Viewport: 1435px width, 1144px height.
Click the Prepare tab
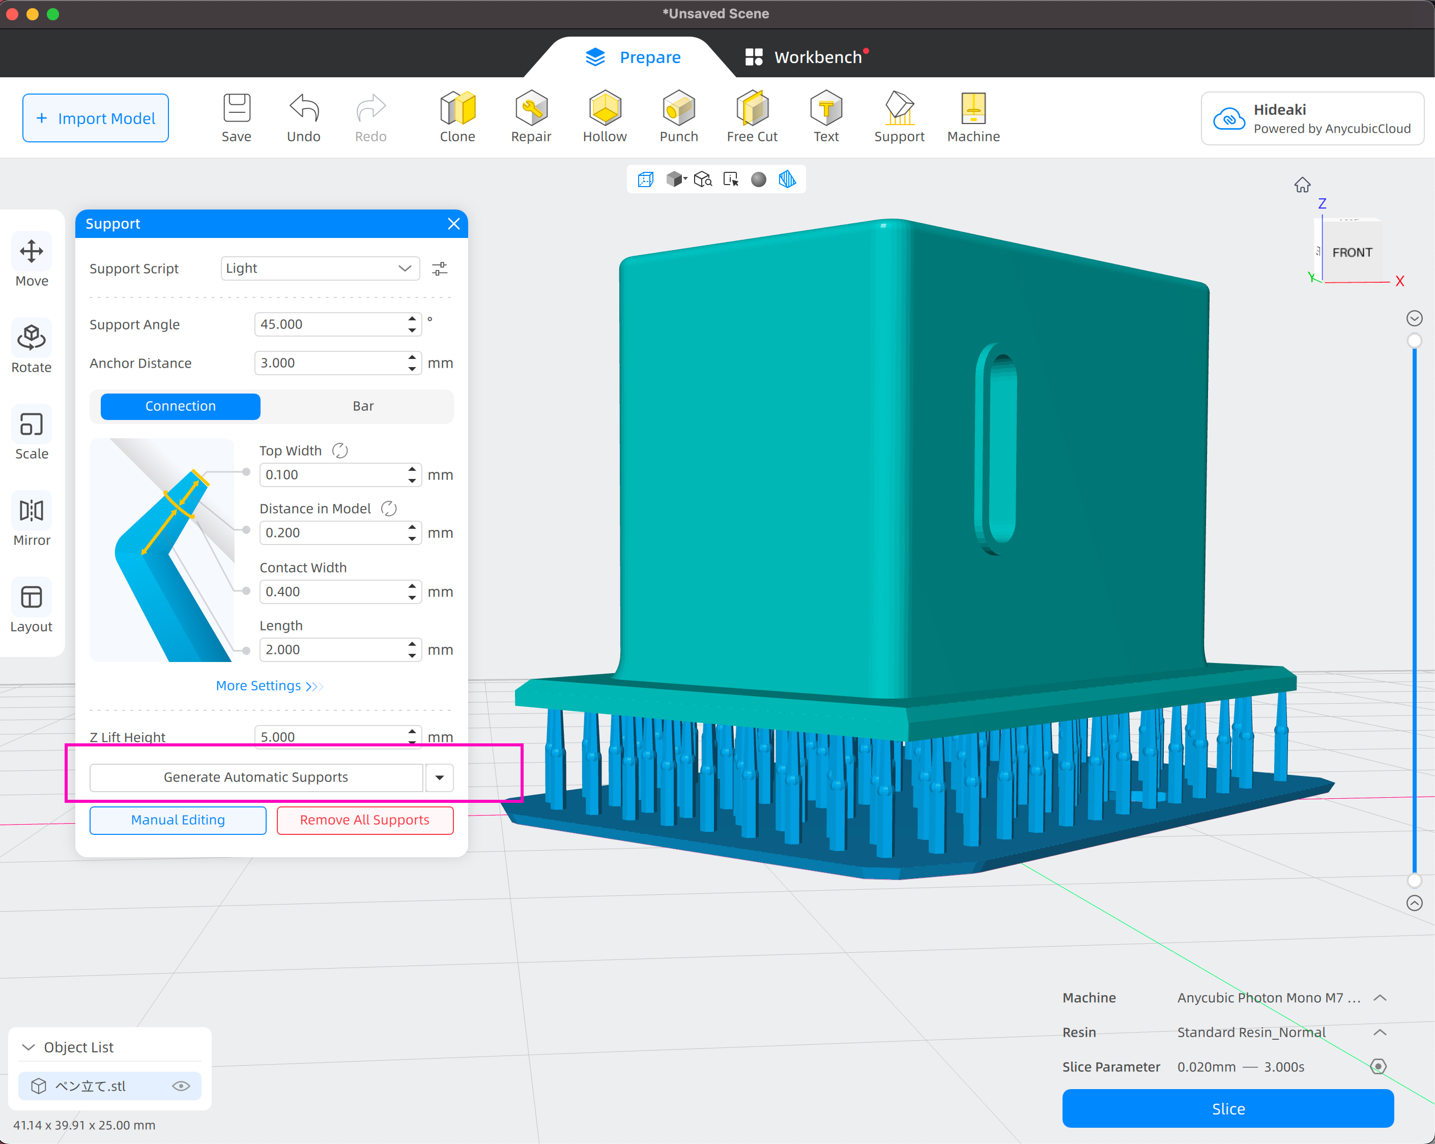(633, 57)
